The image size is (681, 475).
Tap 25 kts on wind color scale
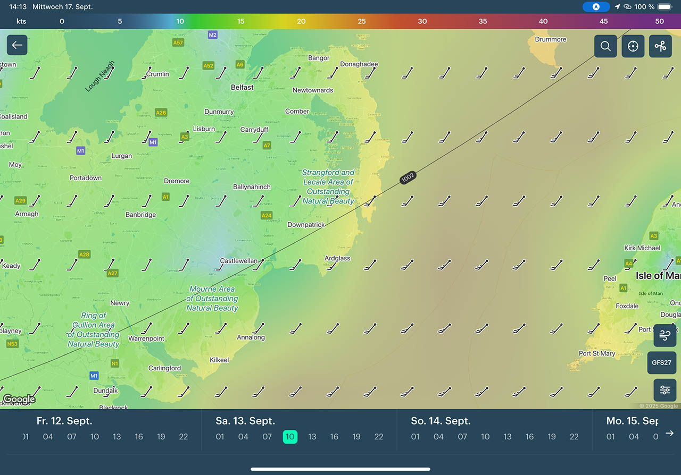(x=362, y=21)
